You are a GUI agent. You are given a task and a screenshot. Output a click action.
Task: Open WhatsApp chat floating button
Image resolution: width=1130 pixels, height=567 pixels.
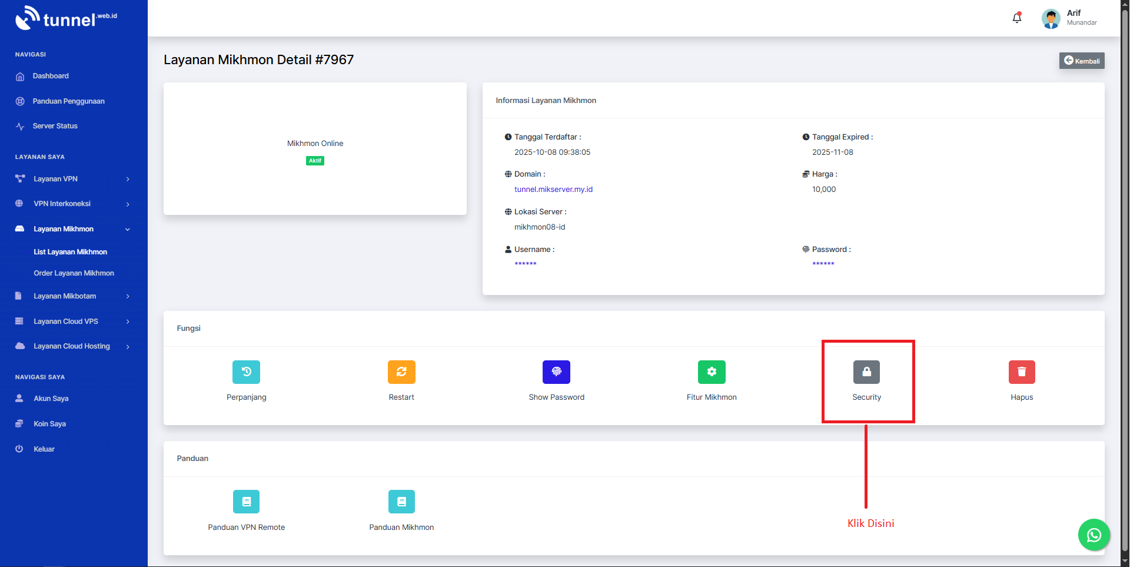(x=1094, y=535)
